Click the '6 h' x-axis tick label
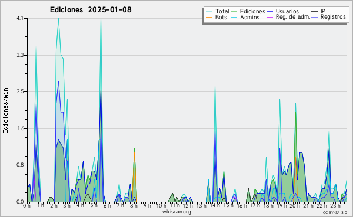The width and height of the screenshot is (353, 217). tap(107, 205)
